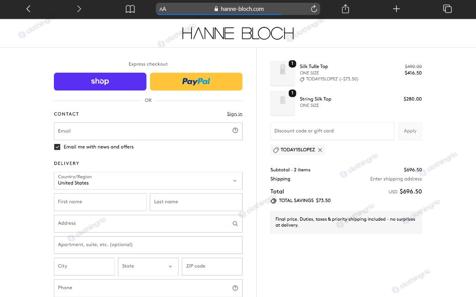Image resolution: width=476 pixels, height=297 pixels.
Task: Click the Apply discount button
Action: point(410,131)
